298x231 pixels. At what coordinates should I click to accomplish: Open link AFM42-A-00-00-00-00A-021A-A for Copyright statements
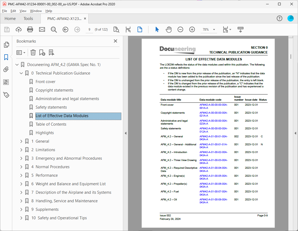213,114
